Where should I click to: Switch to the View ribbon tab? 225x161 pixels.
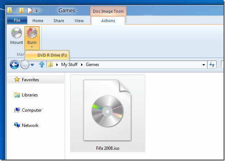79,21
